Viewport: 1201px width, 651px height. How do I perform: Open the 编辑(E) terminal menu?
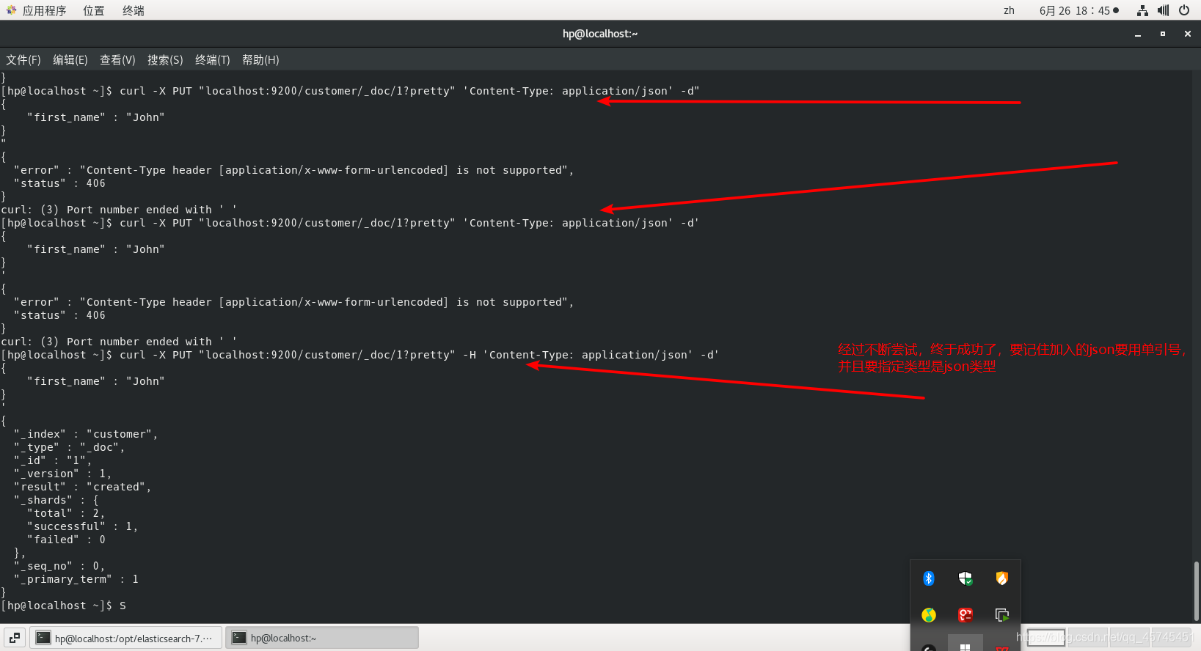[70, 60]
